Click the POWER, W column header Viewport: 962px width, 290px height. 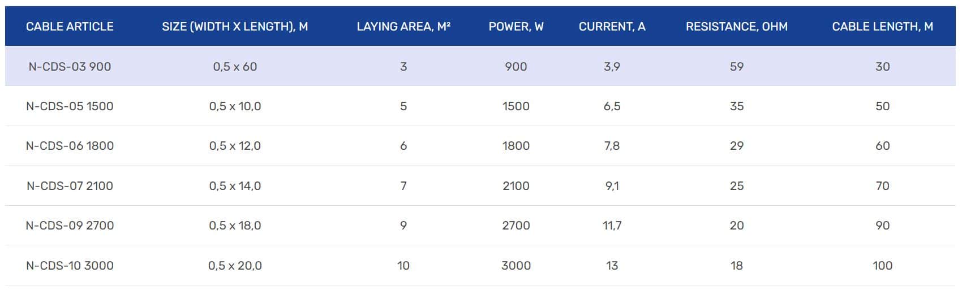click(x=516, y=27)
